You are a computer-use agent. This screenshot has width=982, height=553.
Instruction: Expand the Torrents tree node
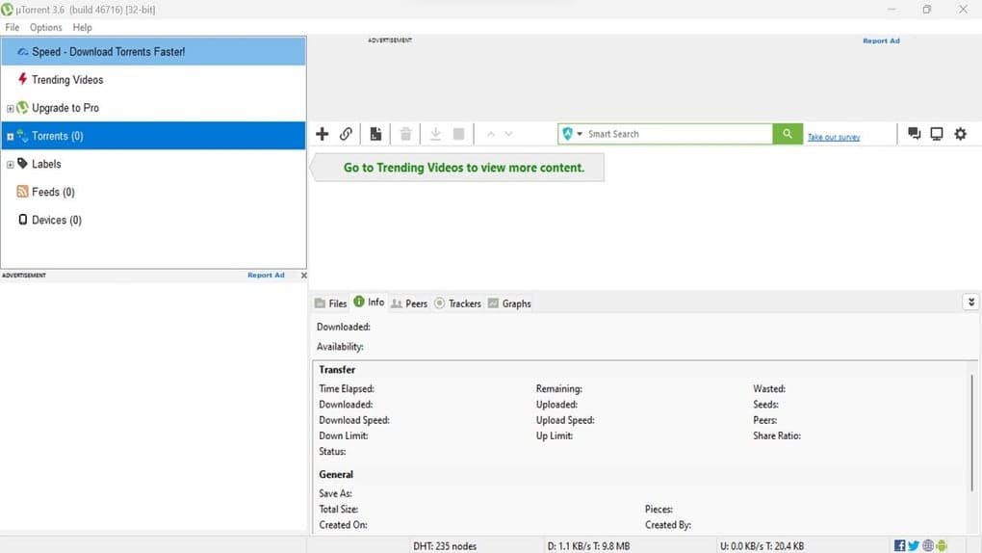(10, 136)
